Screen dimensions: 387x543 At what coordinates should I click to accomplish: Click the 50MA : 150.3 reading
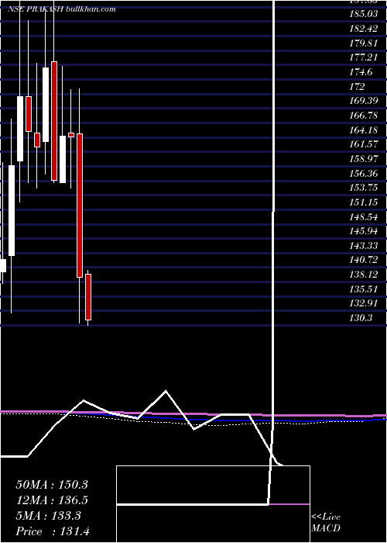click(52, 485)
